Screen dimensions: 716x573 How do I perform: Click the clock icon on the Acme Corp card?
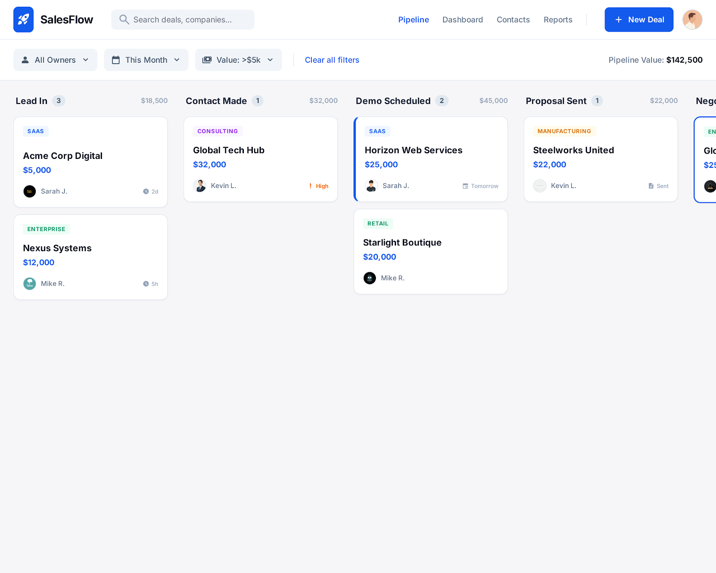(x=146, y=191)
